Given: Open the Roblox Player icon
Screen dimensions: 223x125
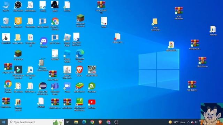Looking at the screenshot, I should click(67, 40).
